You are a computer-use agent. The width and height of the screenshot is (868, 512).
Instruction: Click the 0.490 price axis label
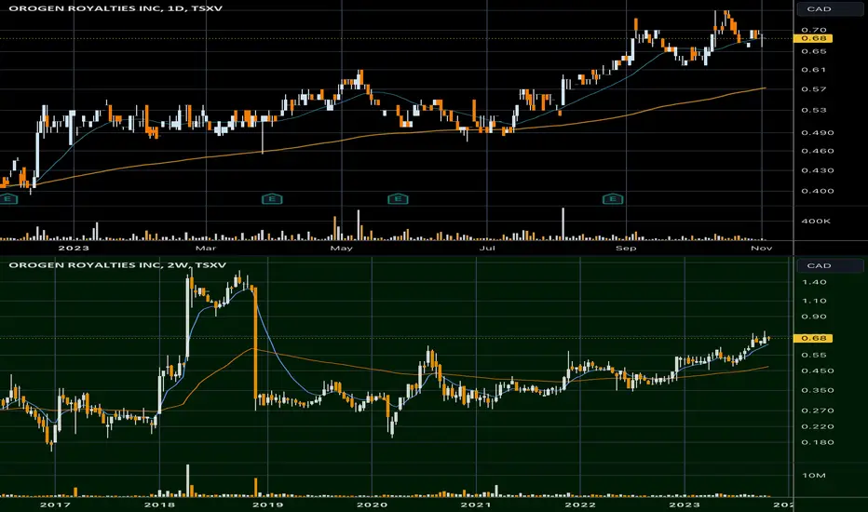(x=817, y=133)
